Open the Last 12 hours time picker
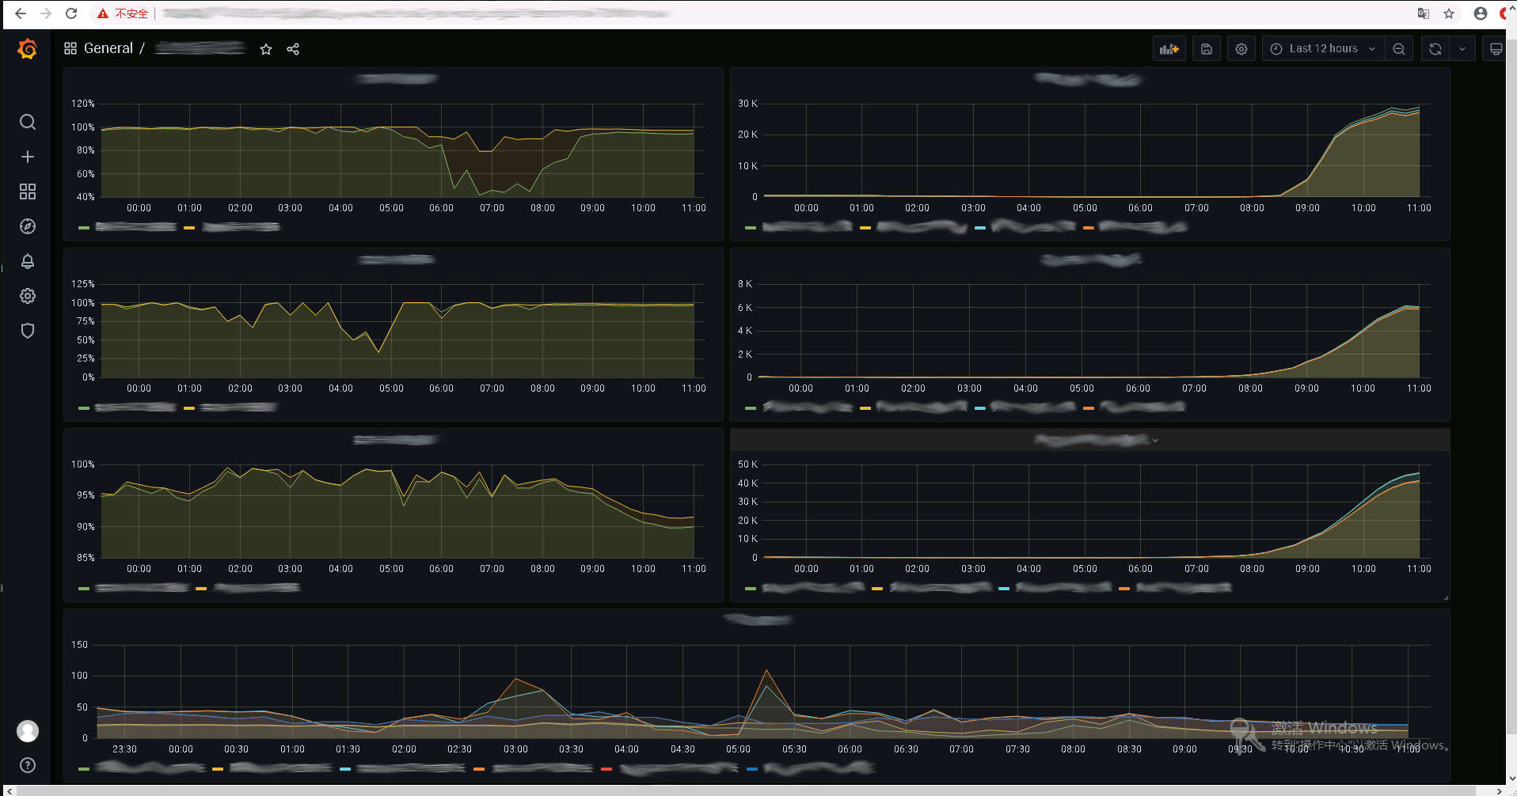This screenshot has width=1517, height=796. click(1323, 49)
